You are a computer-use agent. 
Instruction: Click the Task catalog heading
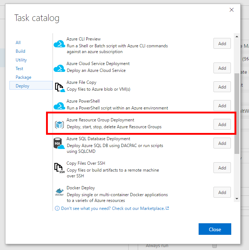[x=37, y=18]
